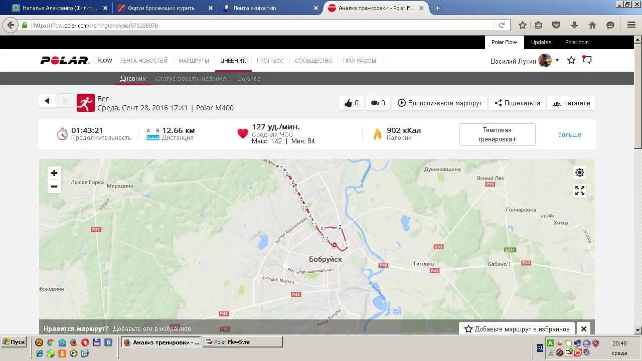642x361 pixels.
Task: Switch to Статус восстановления tab
Action: 191,78
